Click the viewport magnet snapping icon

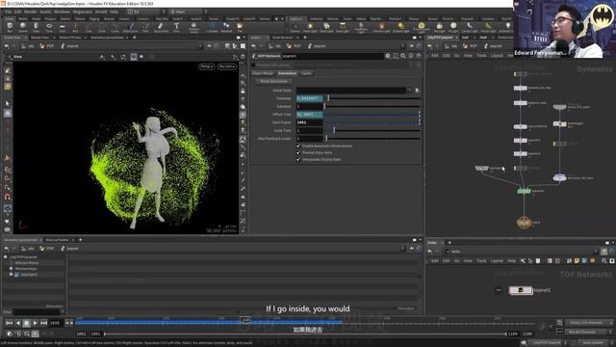(8, 197)
